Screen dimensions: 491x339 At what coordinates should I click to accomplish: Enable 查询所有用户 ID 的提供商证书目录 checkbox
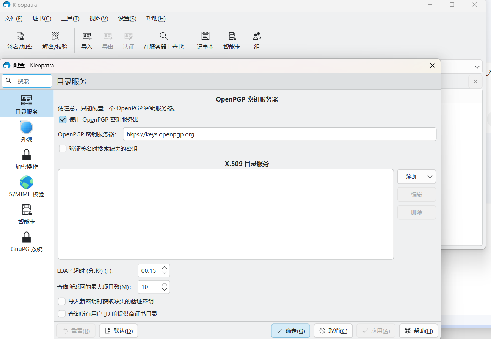[62, 314]
